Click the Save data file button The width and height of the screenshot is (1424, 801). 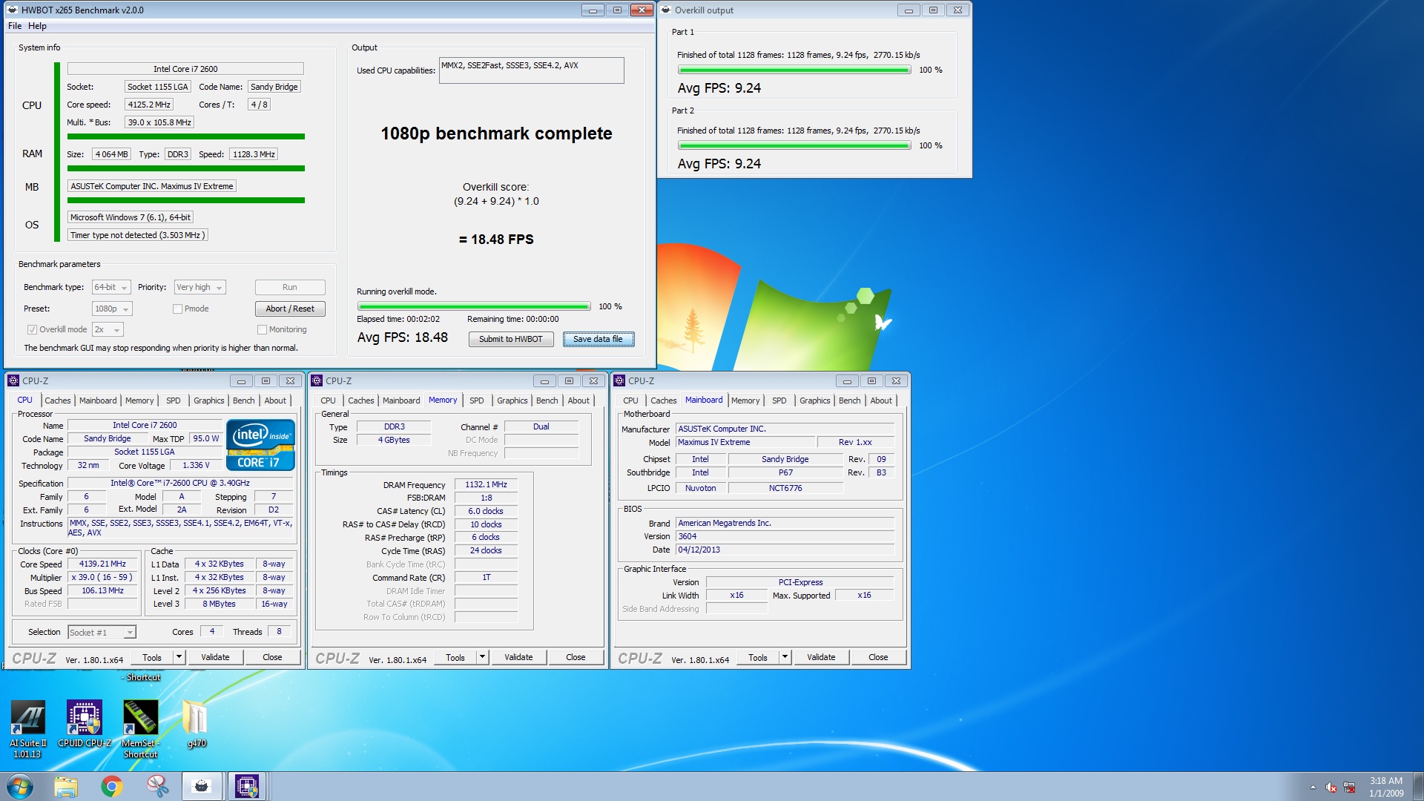pyautogui.click(x=598, y=339)
